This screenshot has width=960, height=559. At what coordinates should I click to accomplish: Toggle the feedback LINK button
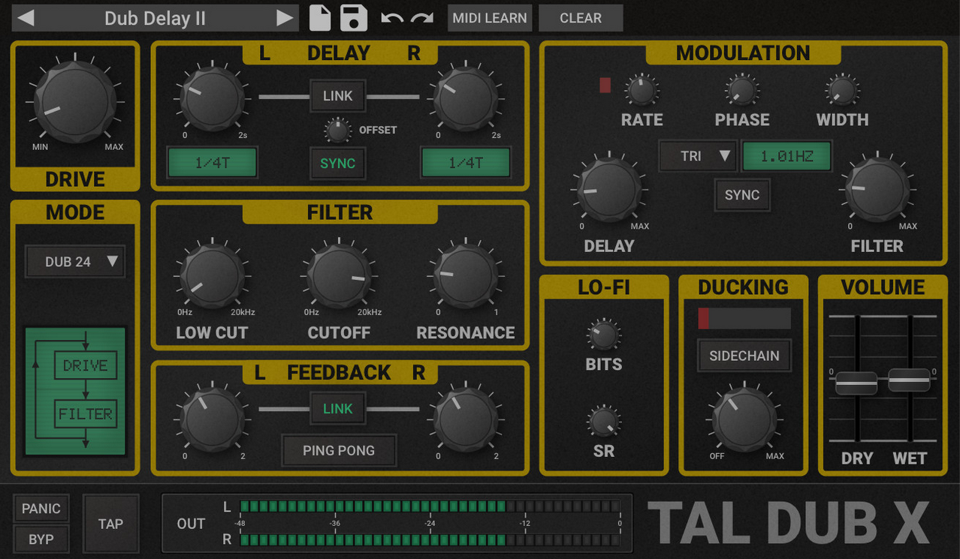(338, 409)
